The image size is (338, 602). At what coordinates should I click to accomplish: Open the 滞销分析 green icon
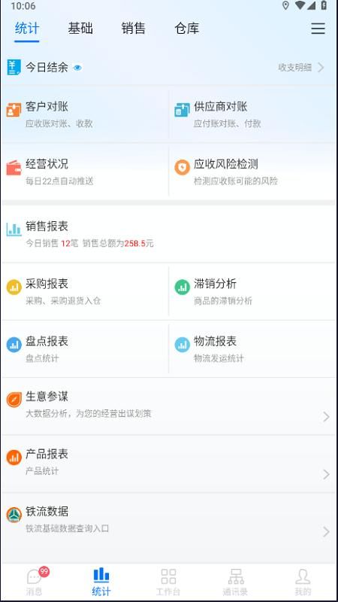point(182,287)
